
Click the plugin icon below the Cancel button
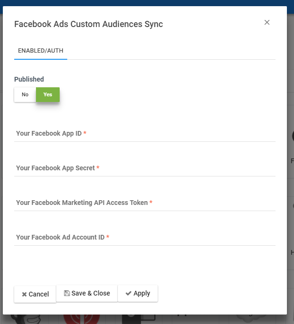click(x=28, y=319)
